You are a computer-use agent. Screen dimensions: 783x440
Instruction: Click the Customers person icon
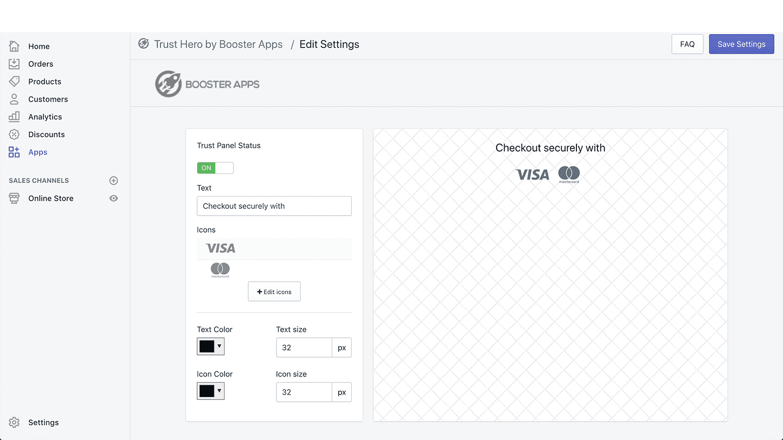point(14,99)
